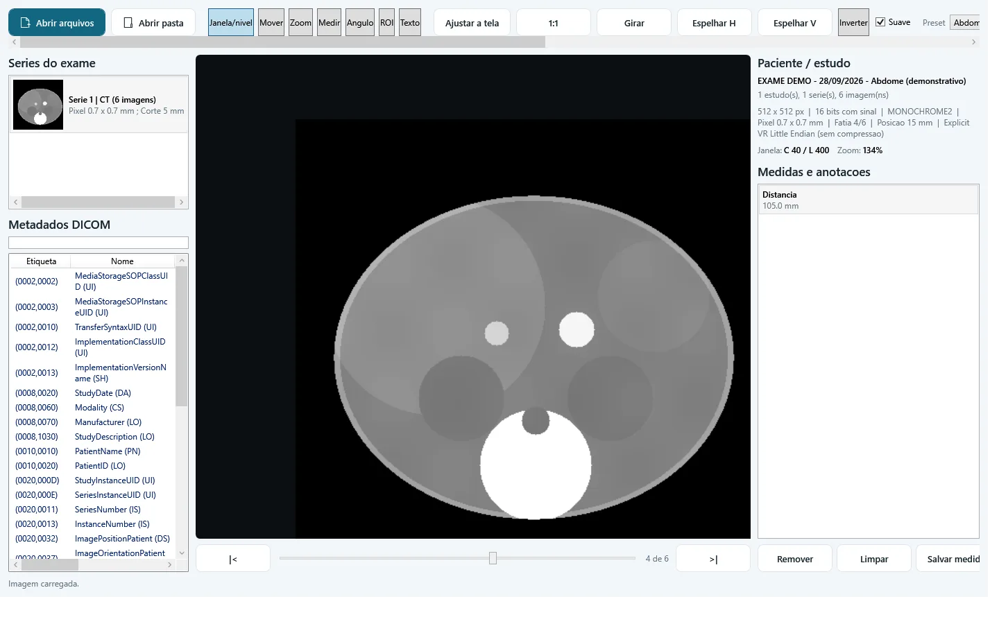Select the PatientName (PN) row
Screen dimensions: 999x624
92,451
